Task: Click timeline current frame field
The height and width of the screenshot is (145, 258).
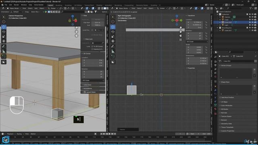Action: coord(180,134)
